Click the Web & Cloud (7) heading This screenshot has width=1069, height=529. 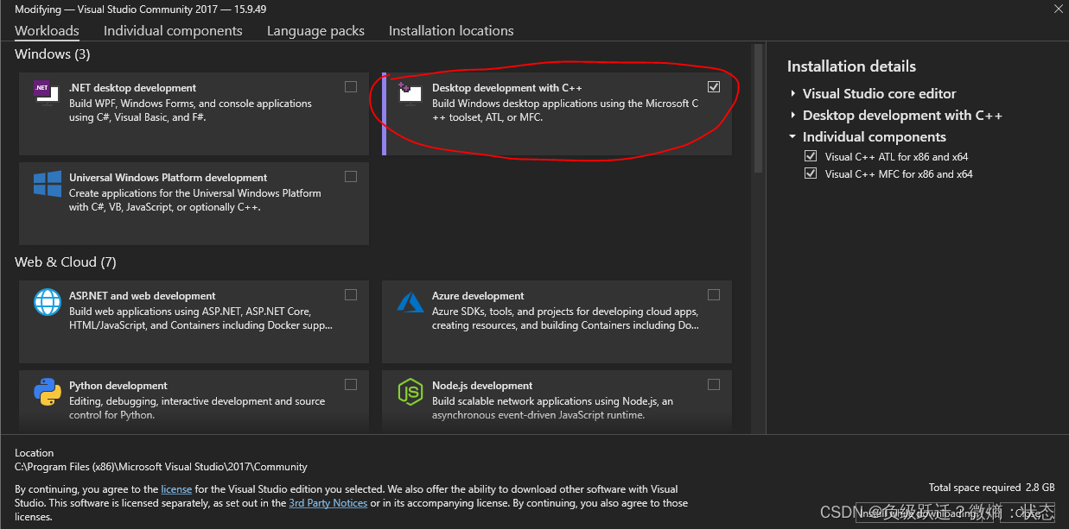click(66, 262)
